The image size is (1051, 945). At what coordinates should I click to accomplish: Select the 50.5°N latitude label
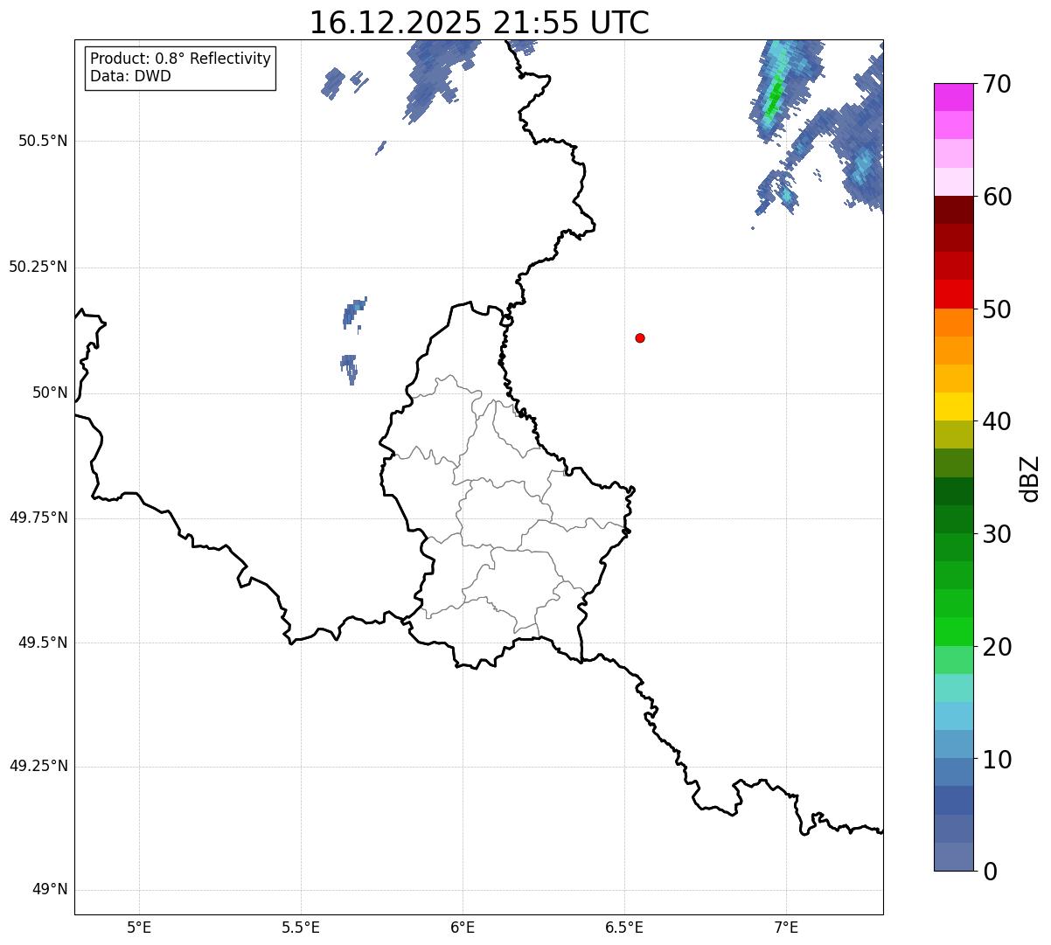(x=43, y=141)
